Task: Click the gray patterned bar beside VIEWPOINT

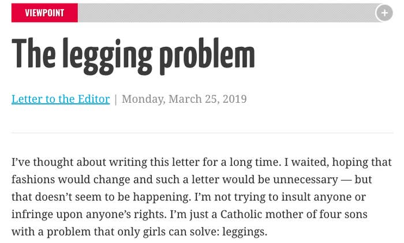Action: (x=227, y=13)
